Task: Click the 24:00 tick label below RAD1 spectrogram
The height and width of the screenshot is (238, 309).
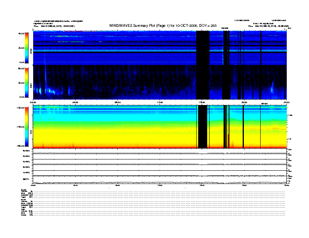Action: click(x=286, y=102)
